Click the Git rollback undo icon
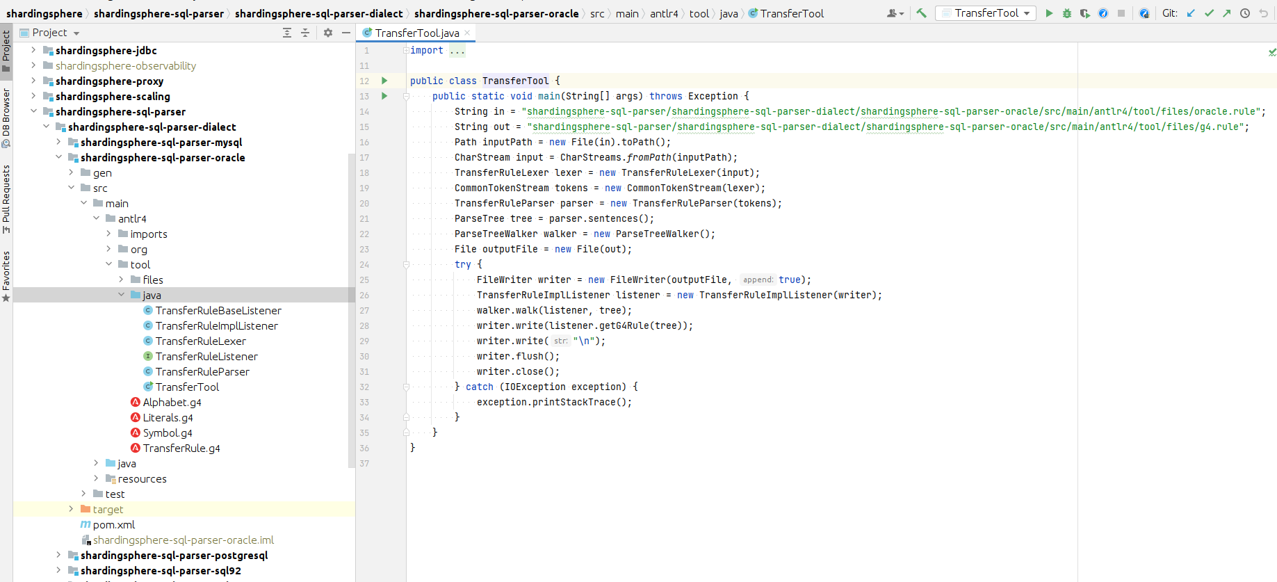This screenshot has width=1277, height=582. coord(1263,13)
